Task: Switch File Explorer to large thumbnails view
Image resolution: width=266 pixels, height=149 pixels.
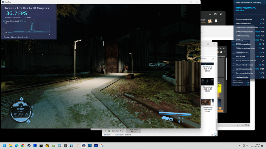Action: (x=215, y=135)
